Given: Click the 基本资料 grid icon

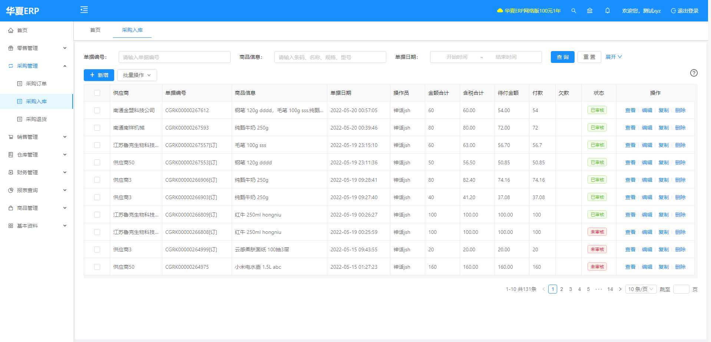Looking at the screenshot, I should 11,226.
